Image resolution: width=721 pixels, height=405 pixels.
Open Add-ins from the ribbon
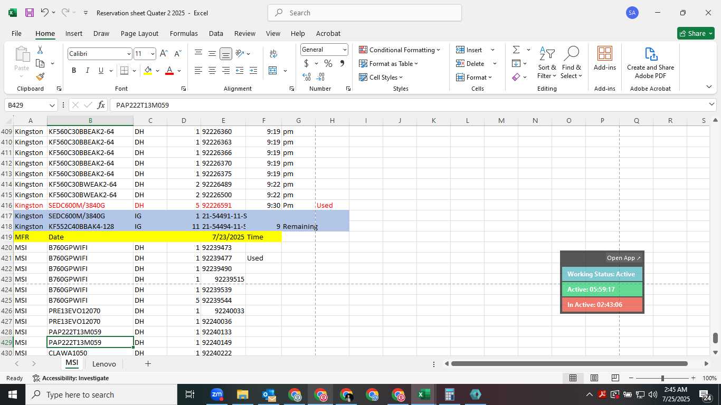pyautogui.click(x=605, y=59)
